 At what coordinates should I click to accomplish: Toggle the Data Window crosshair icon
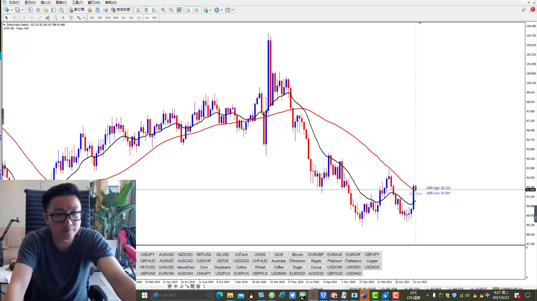tap(38, 10)
